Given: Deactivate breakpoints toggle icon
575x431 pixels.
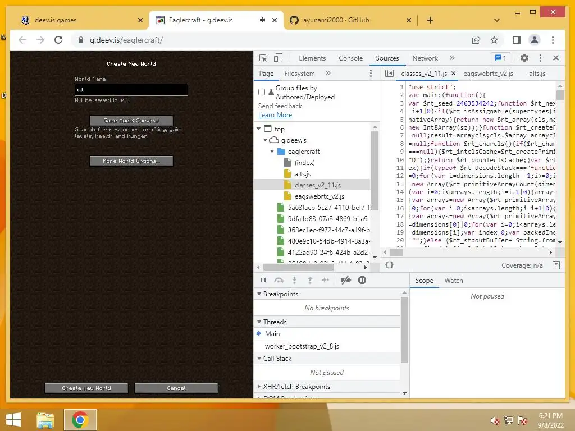Looking at the screenshot, I should pos(345,281).
